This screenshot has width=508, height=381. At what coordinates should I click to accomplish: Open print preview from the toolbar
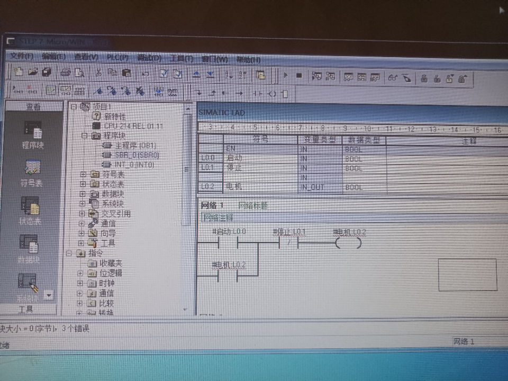(79, 73)
